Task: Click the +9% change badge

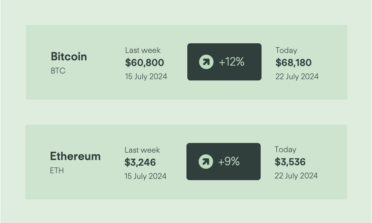Action: point(224,161)
